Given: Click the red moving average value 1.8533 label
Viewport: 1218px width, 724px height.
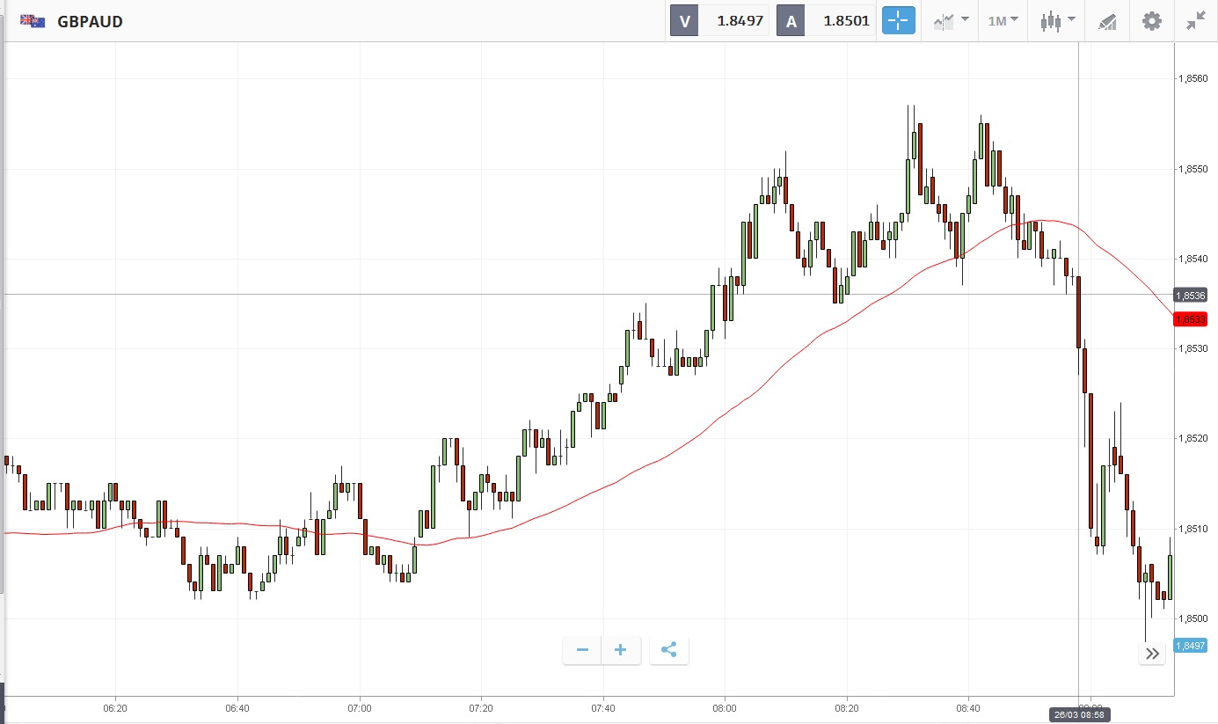Looking at the screenshot, I should 1193,318.
